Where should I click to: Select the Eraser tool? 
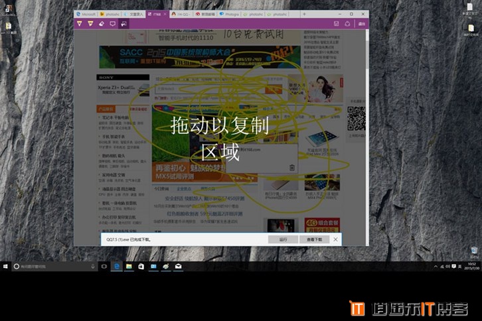[x=102, y=24]
